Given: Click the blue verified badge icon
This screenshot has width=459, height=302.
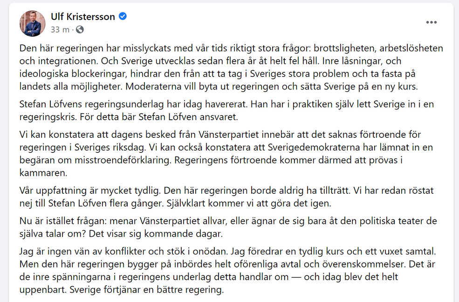Looking at the screenshot, I should click(123, 16).
